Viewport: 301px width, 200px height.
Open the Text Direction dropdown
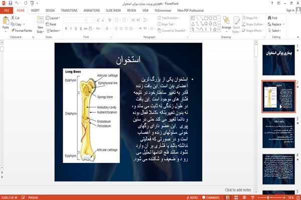(x=169, y=18)
